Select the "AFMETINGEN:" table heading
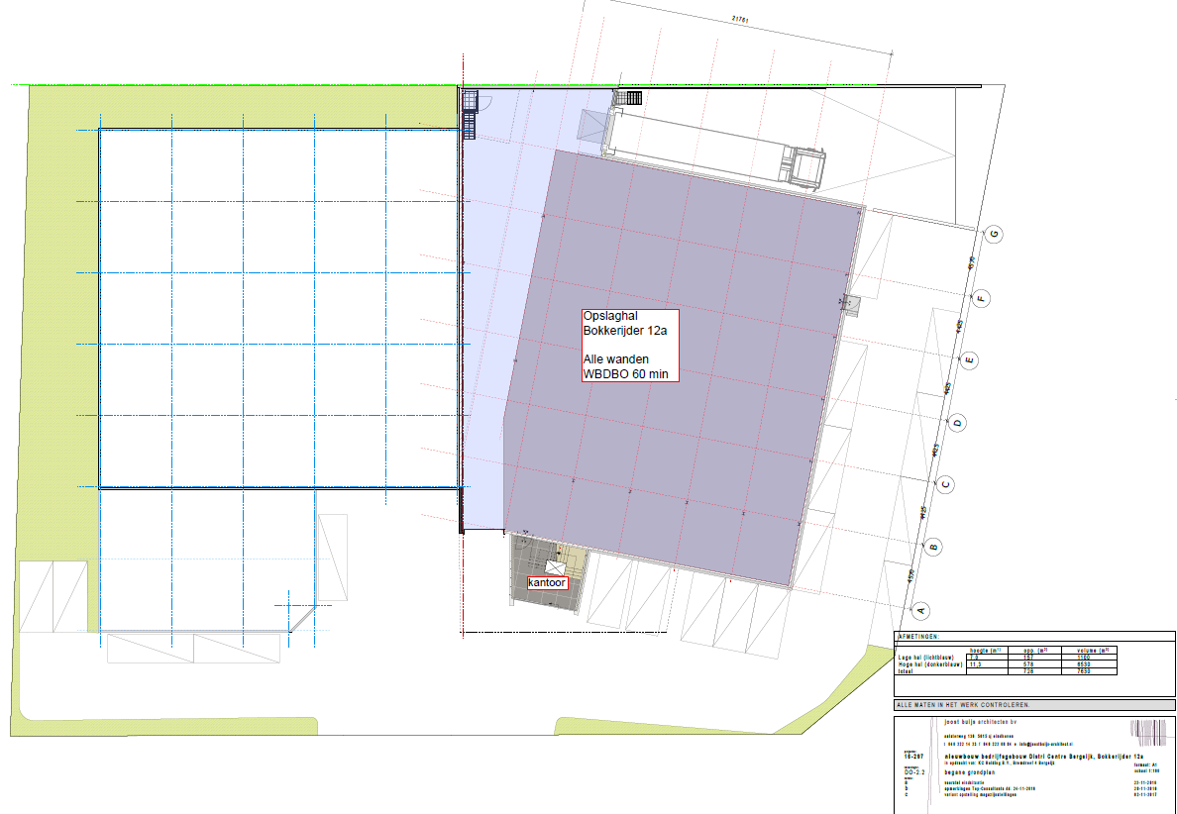The width and height of the screenshot is (1177, 814). (918, 636)
